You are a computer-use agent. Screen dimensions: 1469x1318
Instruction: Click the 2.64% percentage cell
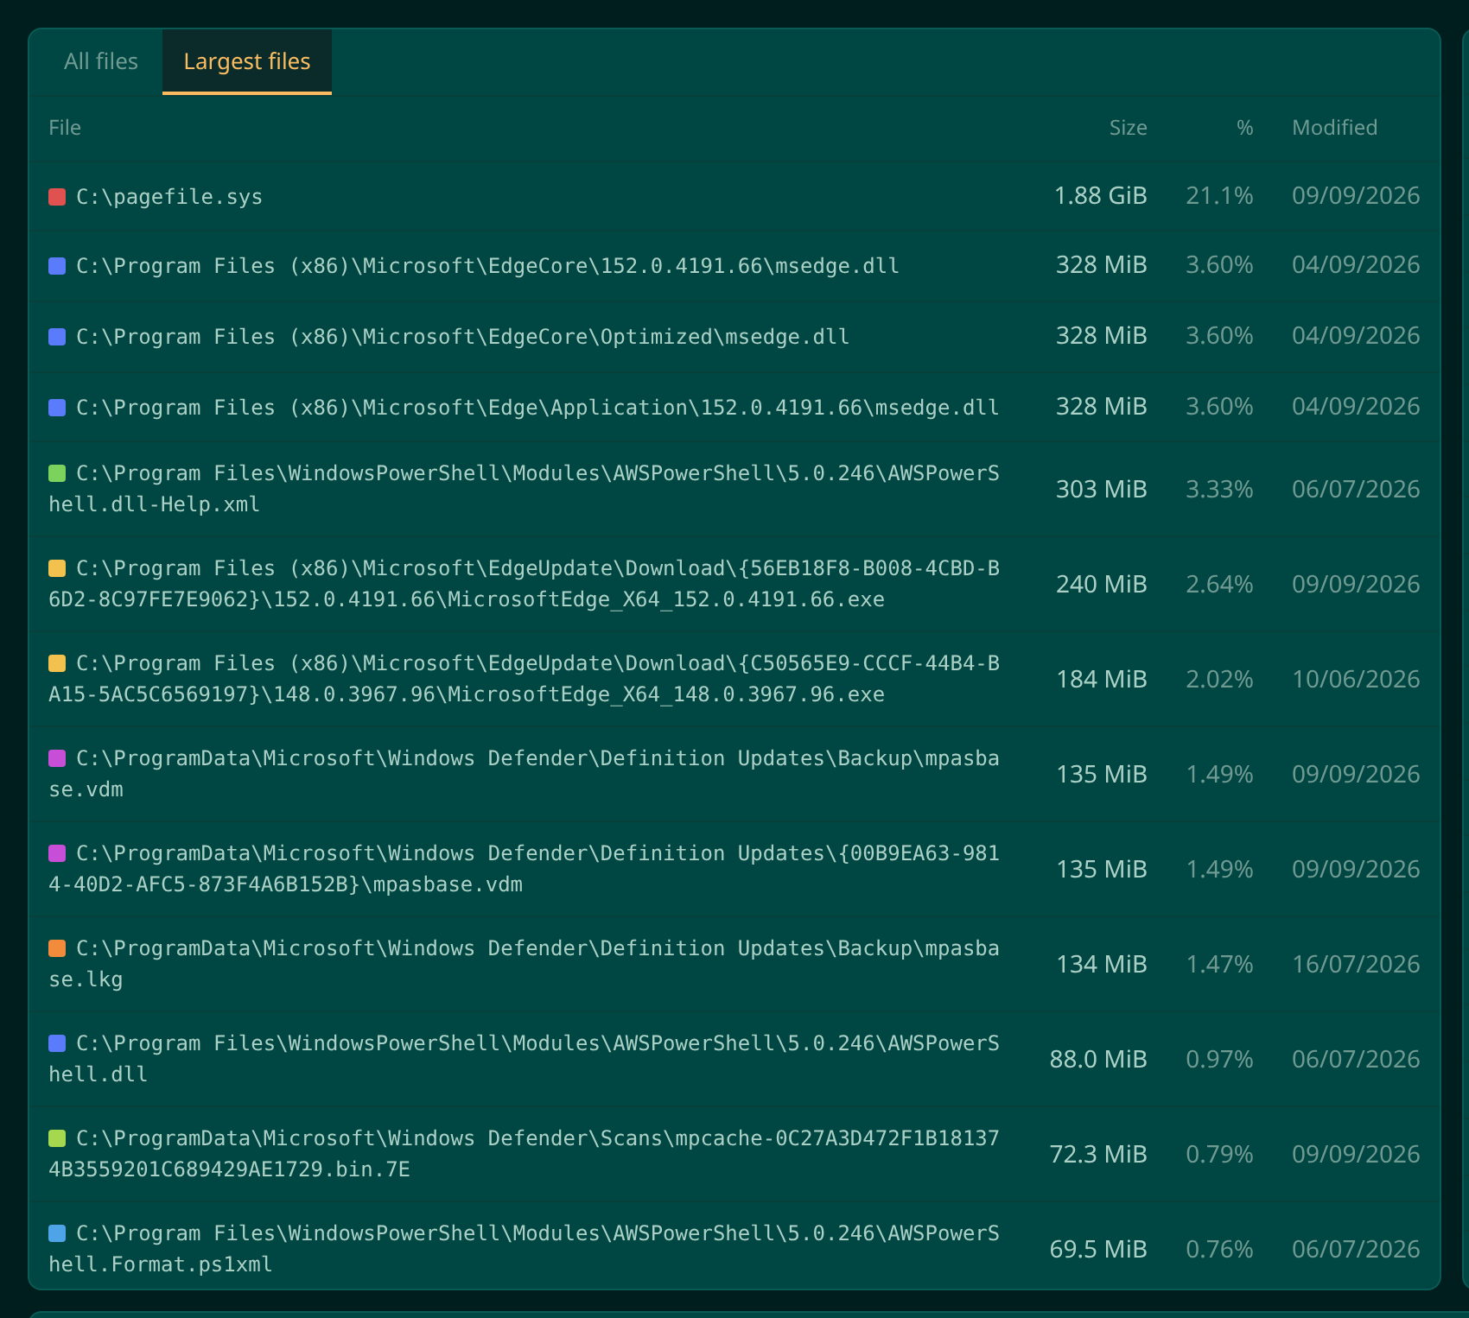1219,585
